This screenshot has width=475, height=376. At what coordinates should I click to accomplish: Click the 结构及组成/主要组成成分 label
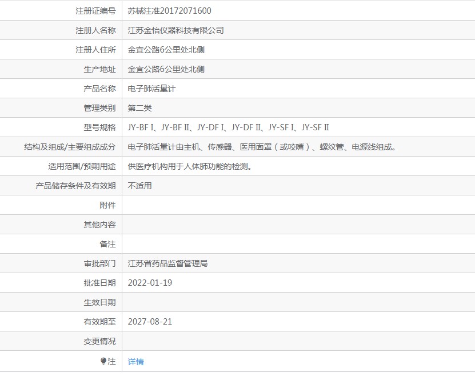point(70,147)
